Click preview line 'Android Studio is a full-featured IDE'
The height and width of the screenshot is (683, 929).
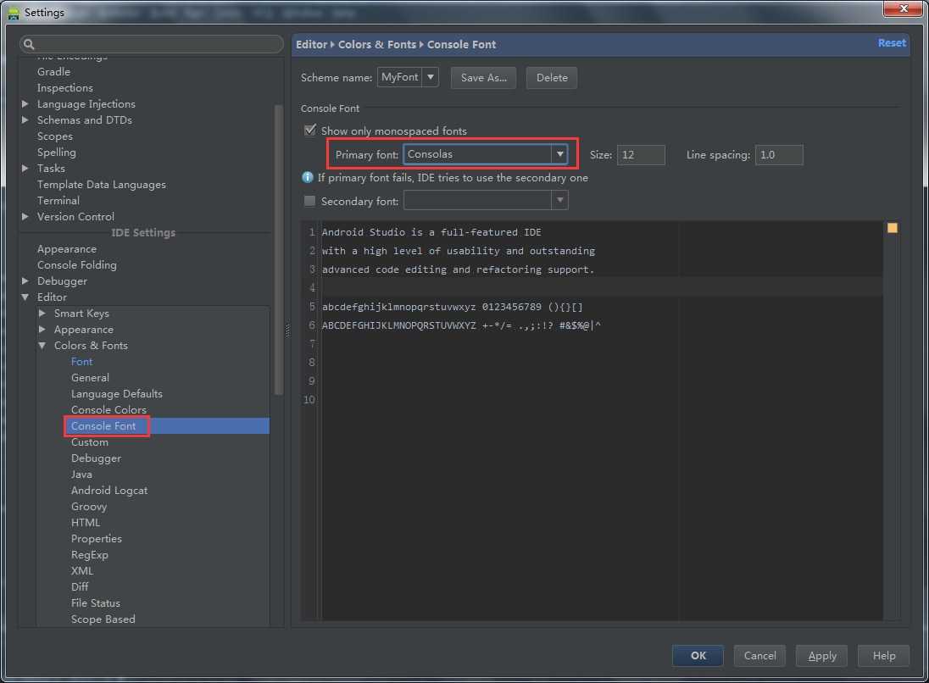coord(431,232)
